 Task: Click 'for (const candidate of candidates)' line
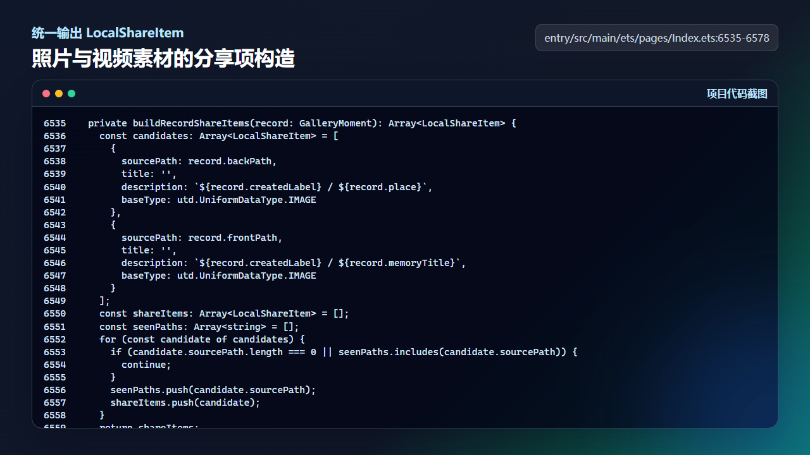pyautogui.click(x=202, y=339)
